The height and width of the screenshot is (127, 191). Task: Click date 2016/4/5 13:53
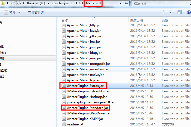pos(141,86)
